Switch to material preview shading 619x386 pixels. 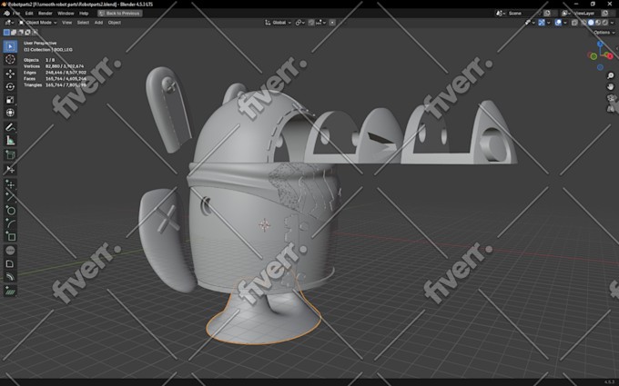click(598, 23)
